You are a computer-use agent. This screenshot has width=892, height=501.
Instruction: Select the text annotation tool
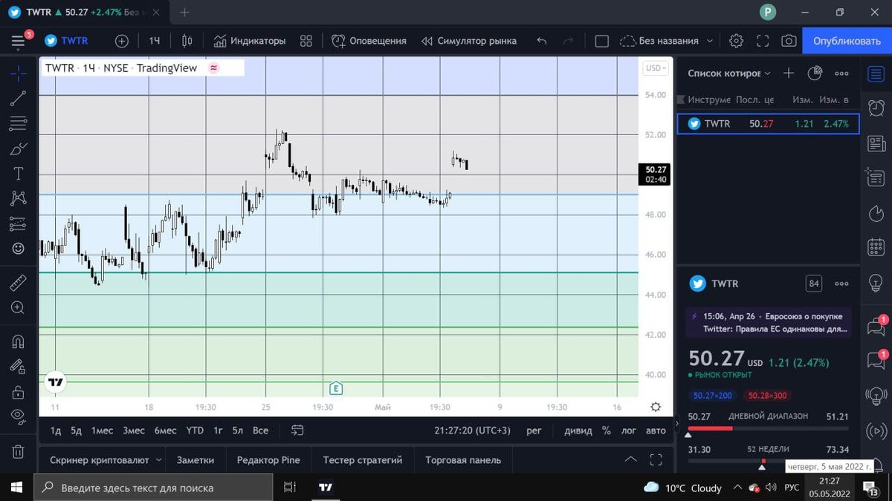pyautogui.click(x=19, y=173)
